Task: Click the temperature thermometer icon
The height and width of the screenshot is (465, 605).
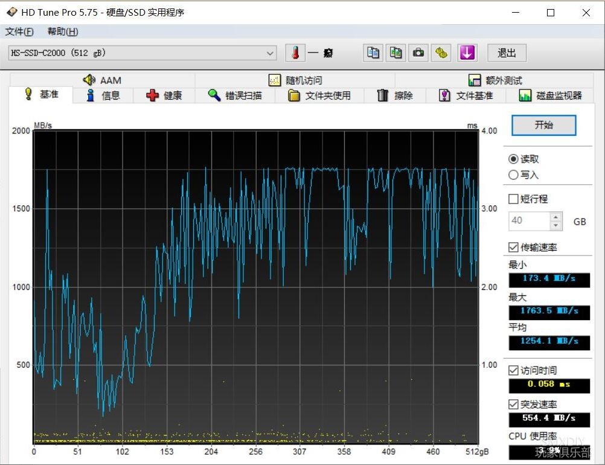Action: click(295, 53)
